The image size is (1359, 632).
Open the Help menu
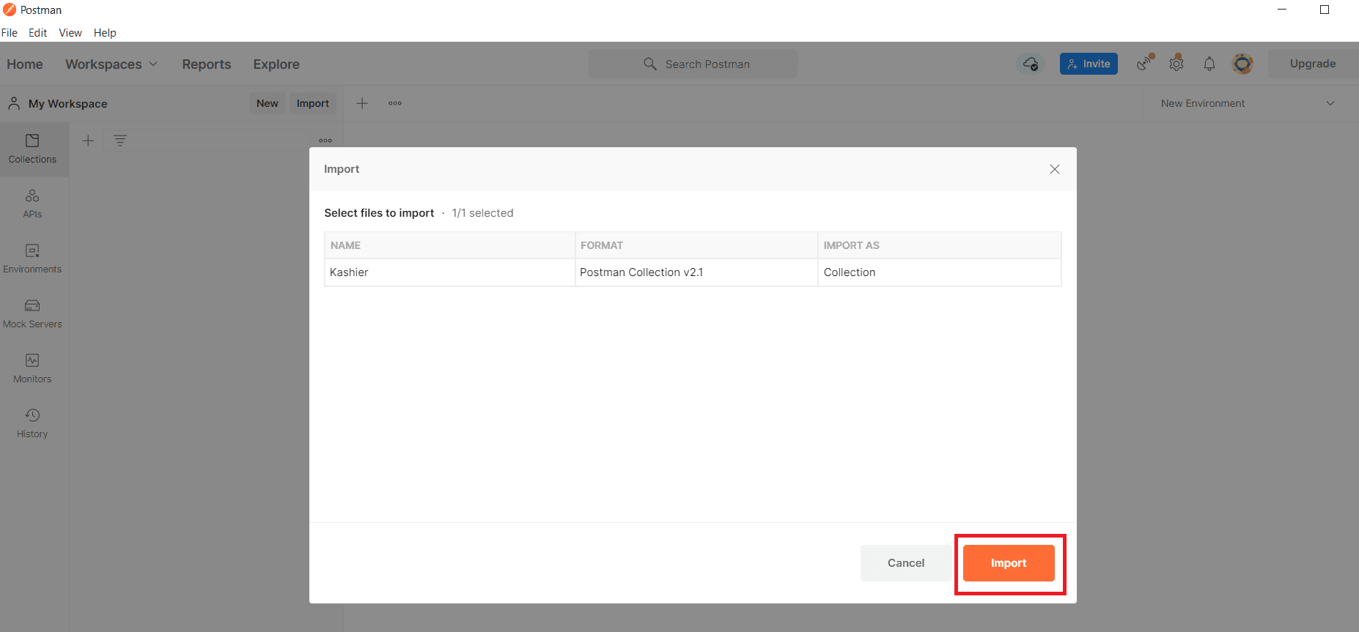(105, 33)
